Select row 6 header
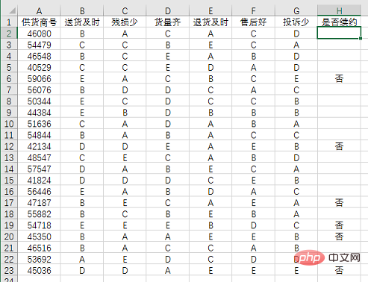The width and height of the screenshot is (368, 282). (x=9, y=79)
